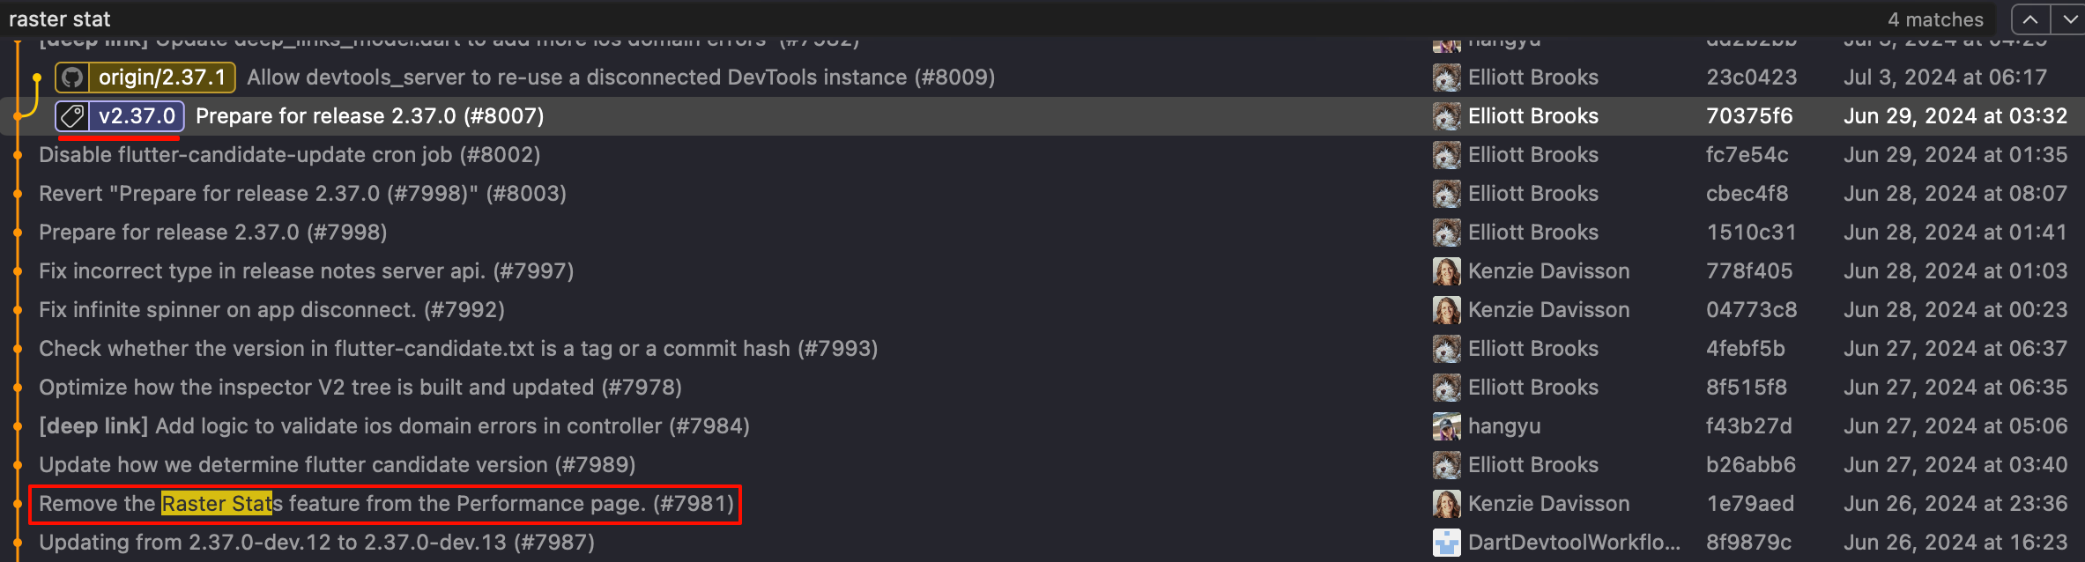The image size is (2085, 562).
Task: Click Kenzie Davisson avatar on commit 778f405
Action: tap(1446, 271)
